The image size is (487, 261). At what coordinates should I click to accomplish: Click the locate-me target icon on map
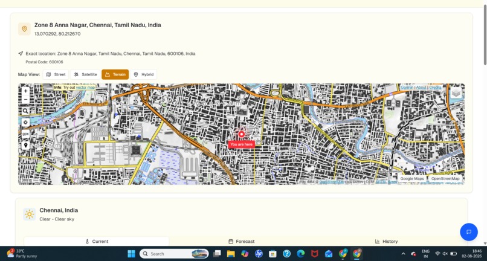click(x=25, y=123)
